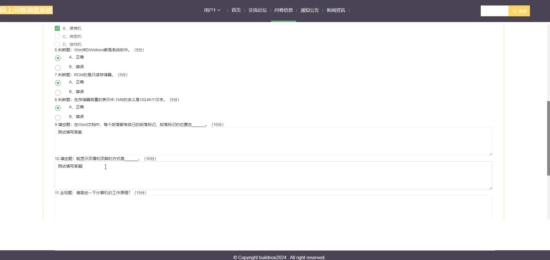Screen dimensions: 550x260
Task: Open the 用户1 account dropdown
Action: coord(212,10)
